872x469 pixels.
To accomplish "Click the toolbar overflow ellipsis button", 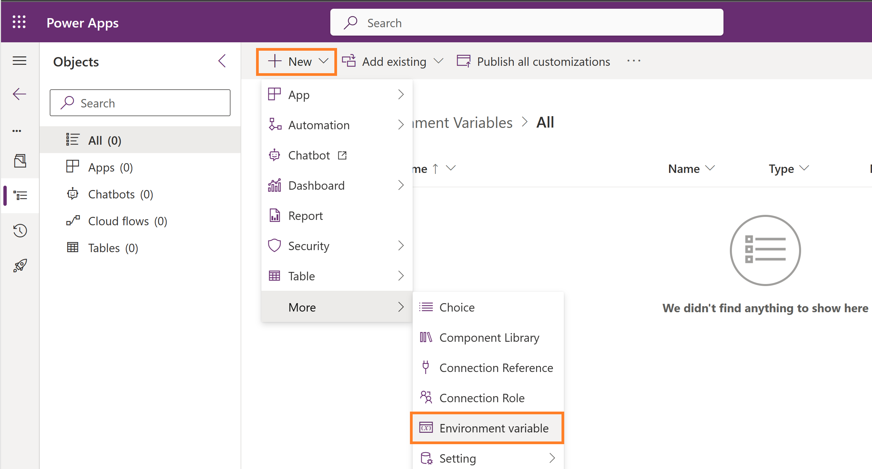I will point(633,61).
